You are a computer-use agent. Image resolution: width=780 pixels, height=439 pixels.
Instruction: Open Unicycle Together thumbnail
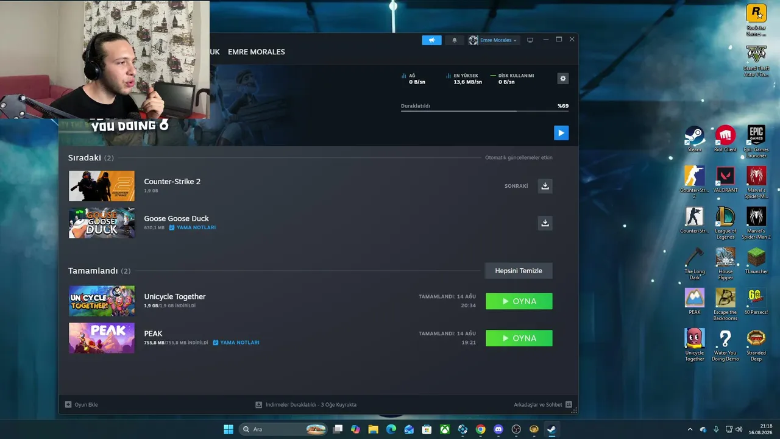coord(102,301)
